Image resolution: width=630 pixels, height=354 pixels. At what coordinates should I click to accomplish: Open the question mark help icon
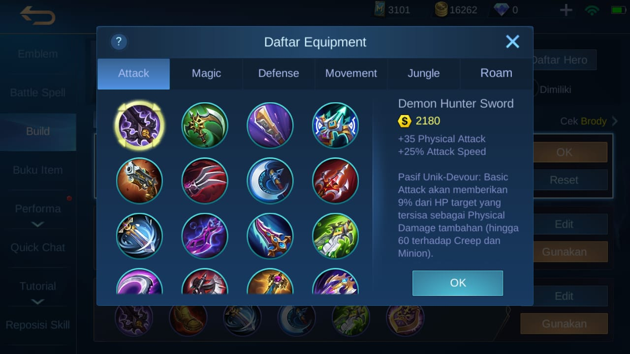coord(119,42)
